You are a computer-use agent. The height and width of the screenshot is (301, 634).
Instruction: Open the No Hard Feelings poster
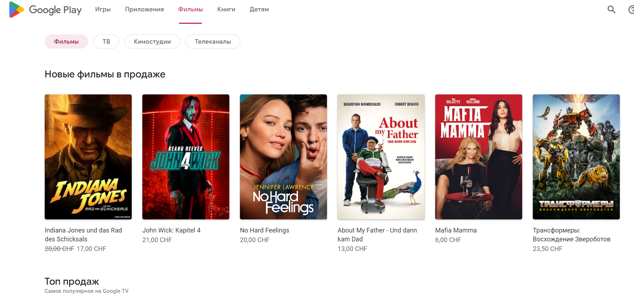point(283,157)
